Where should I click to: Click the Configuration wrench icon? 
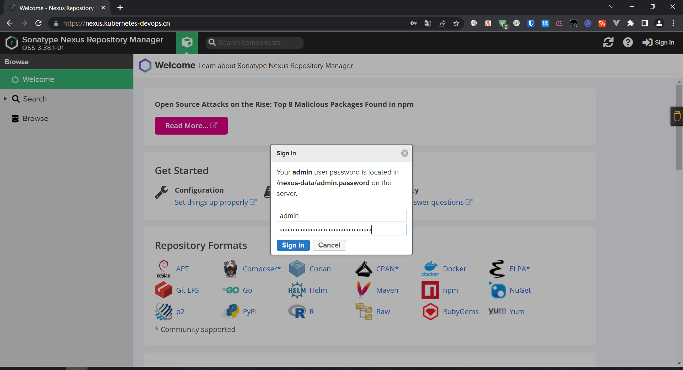(162, 192)
